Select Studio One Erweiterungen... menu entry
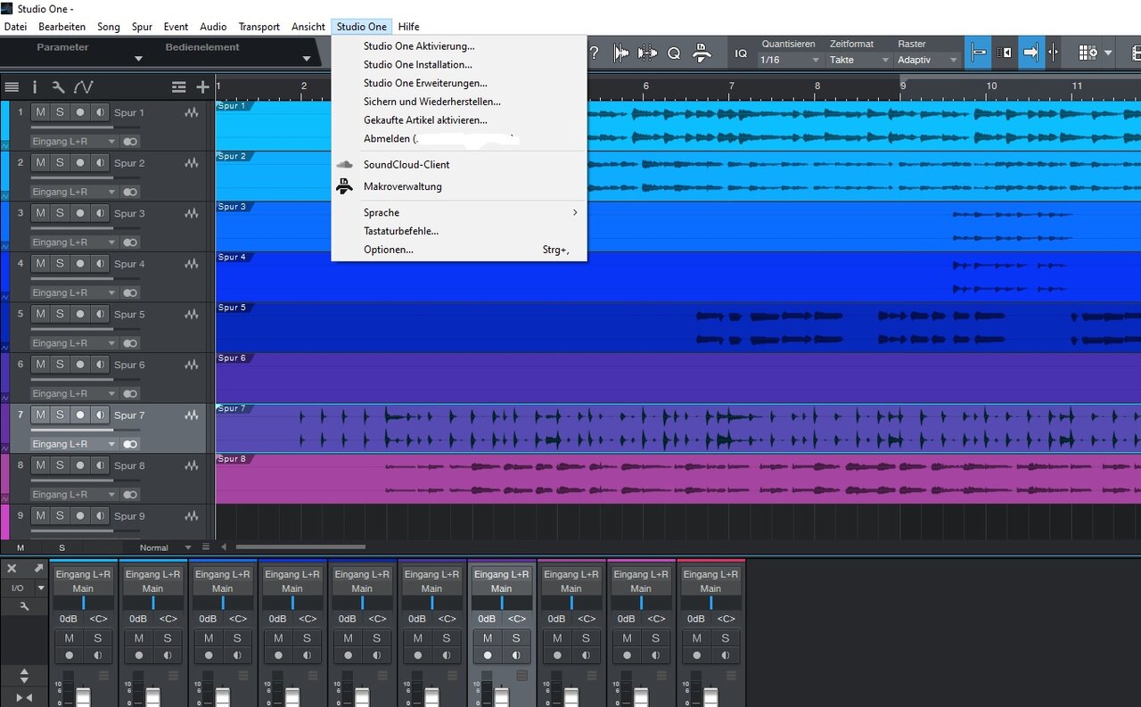The height and width of the screenshot is (707, 1141). click(x=425, y=83)
